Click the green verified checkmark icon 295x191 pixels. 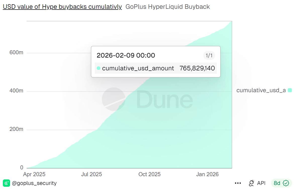click(286, 183)
